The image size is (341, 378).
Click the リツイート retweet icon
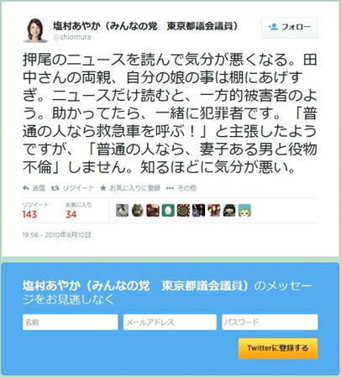tap(55, 188)
